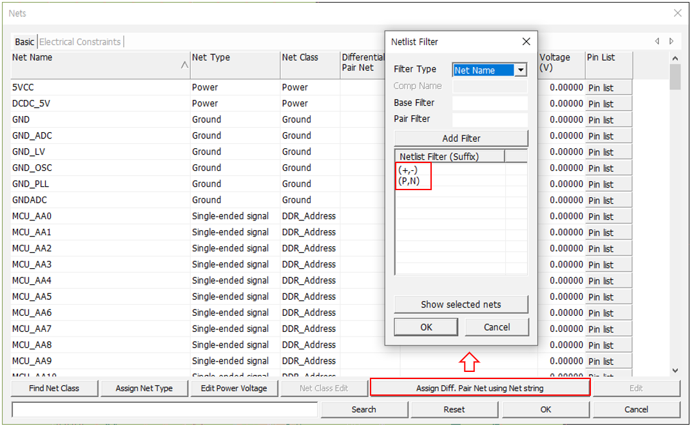Sort by Net Name column arrow
The height and width of the screenshot is (428, 694).
pyautogui.click(x=184, y=65)
